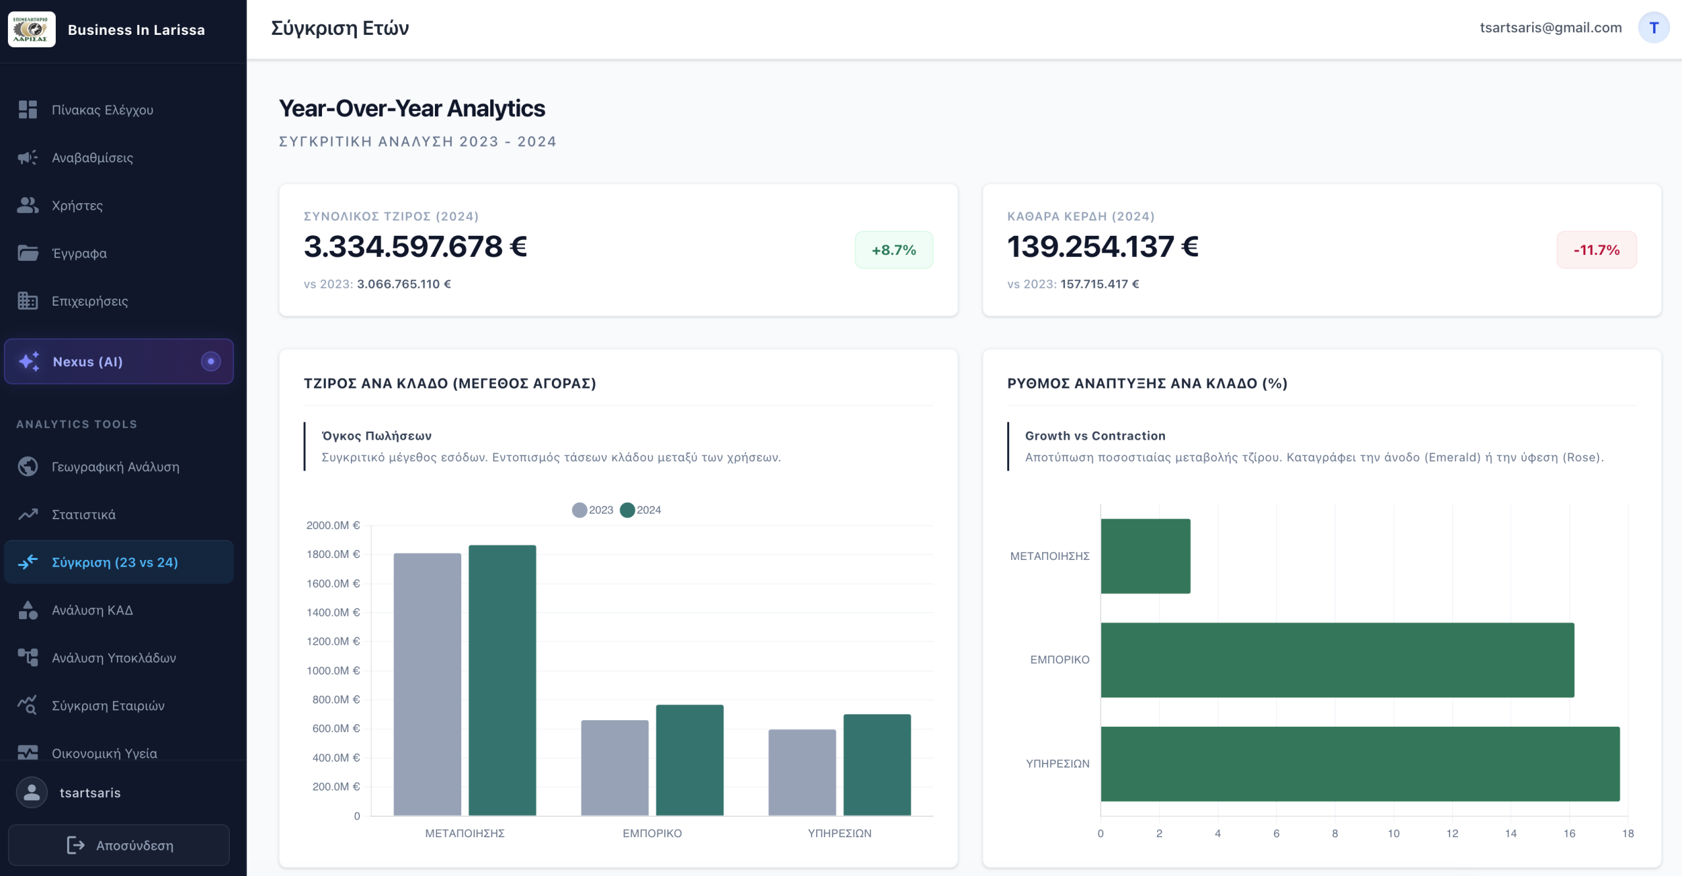Screen dimensions: 1682x876
Task: Click the logout arrow icon in Αποσύνδεση
Action: click(76, 845)
